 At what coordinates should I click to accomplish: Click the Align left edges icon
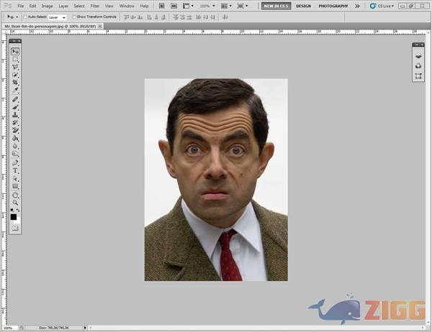click(149, 17)
